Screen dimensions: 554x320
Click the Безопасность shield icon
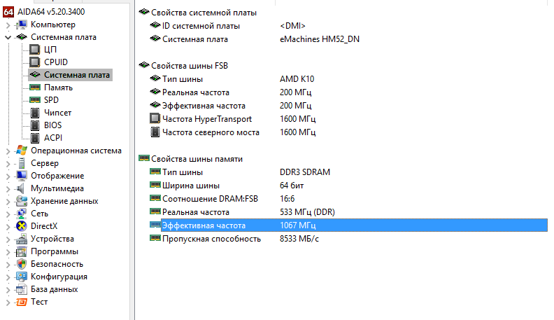(22, 264)
